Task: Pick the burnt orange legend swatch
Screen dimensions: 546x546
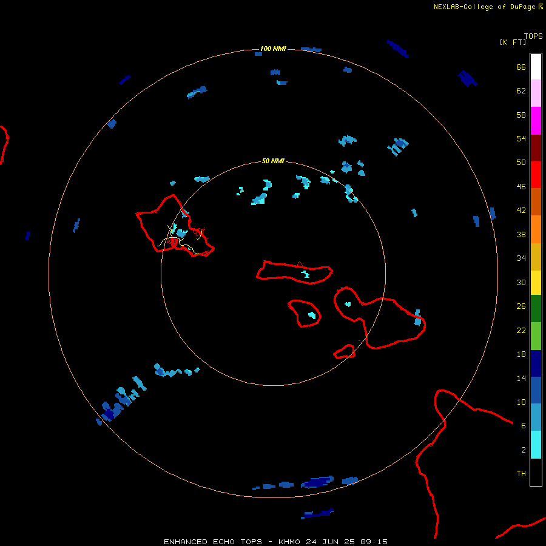Action: pyautogui.click(x=536, y=202)
